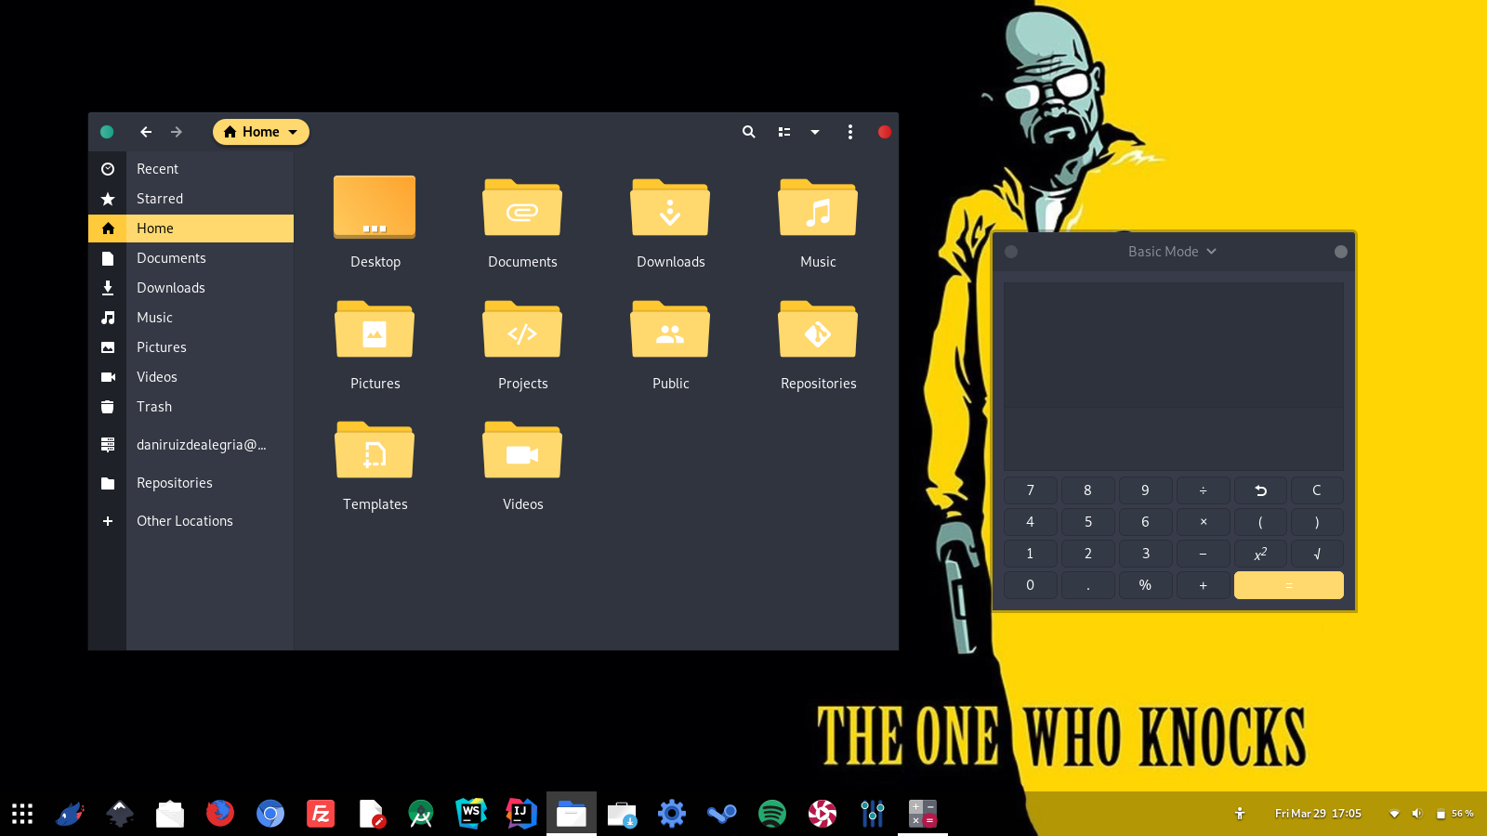This screenshot has height=836, width=1487.
Task: Click the calculator 7 button
Action: coord(1031,490)
